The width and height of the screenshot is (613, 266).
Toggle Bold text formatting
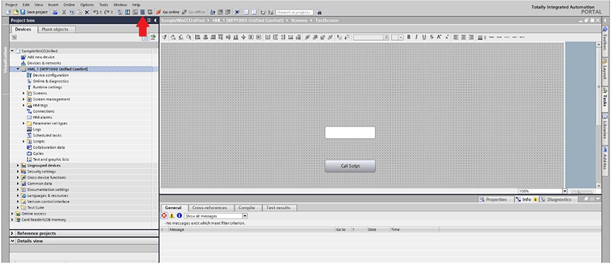[x=409, y=37]
